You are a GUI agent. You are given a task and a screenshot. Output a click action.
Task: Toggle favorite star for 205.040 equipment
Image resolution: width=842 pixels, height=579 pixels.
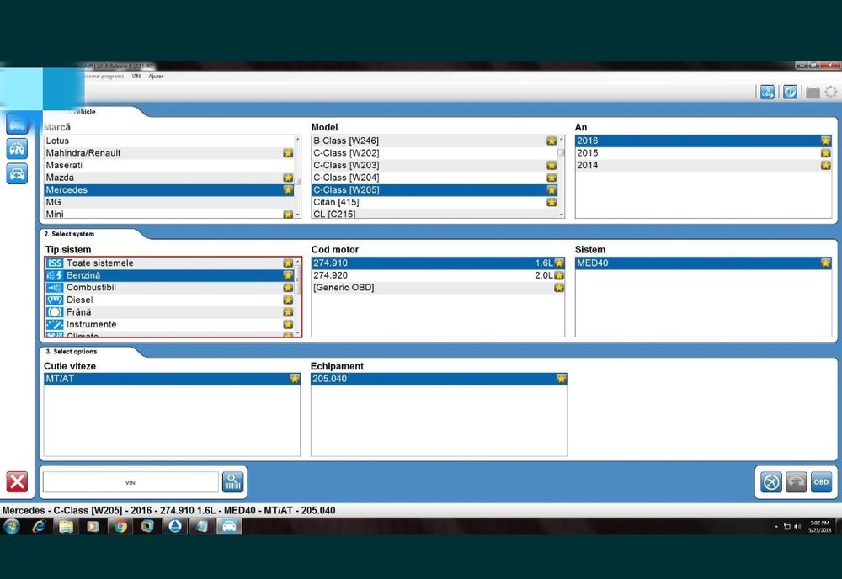561,379
